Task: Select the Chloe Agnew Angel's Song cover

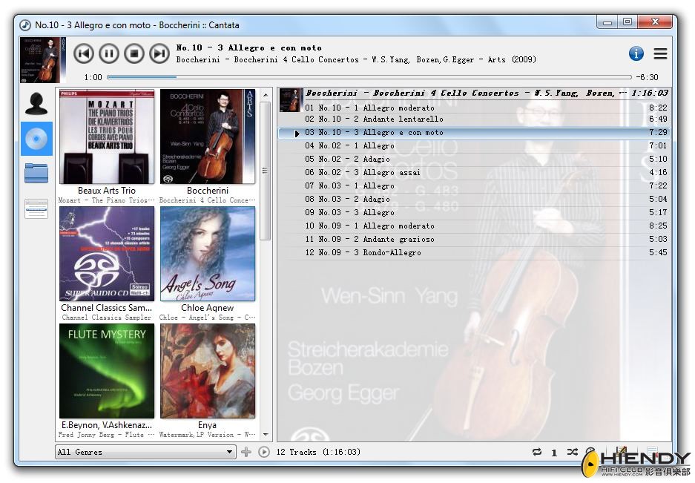Action: coord(208,254)
